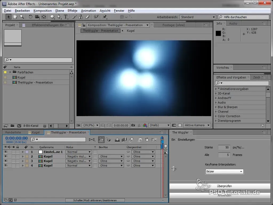Click Schalter/Modi aktivieren/deaktivieren button
The height and width of the screenshot is (205, 273).
pyautogui.click(x=95, y=200)
